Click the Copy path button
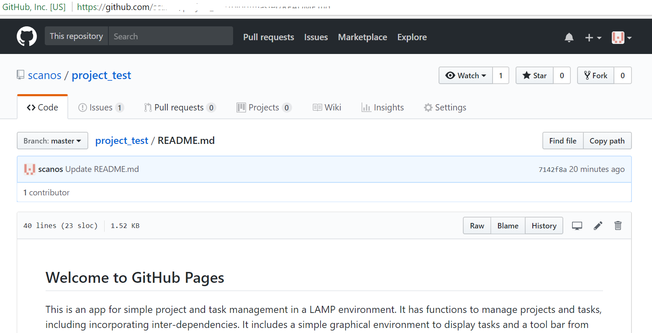Viewport: 652px width, 333px height. pyautogui.click(x=607, y=141)
